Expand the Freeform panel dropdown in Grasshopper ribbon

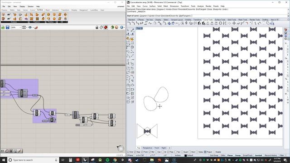[44, 22]
